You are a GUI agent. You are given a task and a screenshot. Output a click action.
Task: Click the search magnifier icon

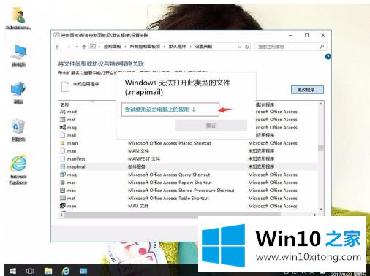[x=322, y=47]
